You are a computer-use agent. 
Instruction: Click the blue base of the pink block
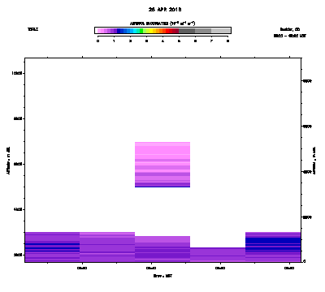coord(162,187)
